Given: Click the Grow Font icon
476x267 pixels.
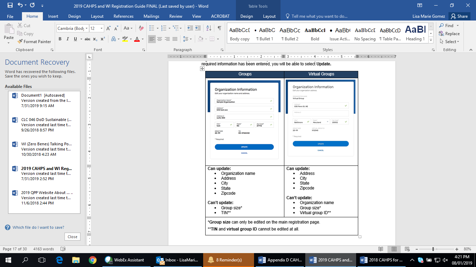Looking at the screenshot, I should 109,28.
